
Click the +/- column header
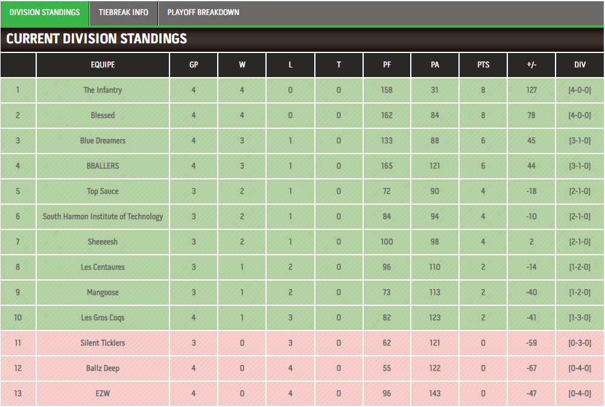pyautogui.click(x=531, y=64)
